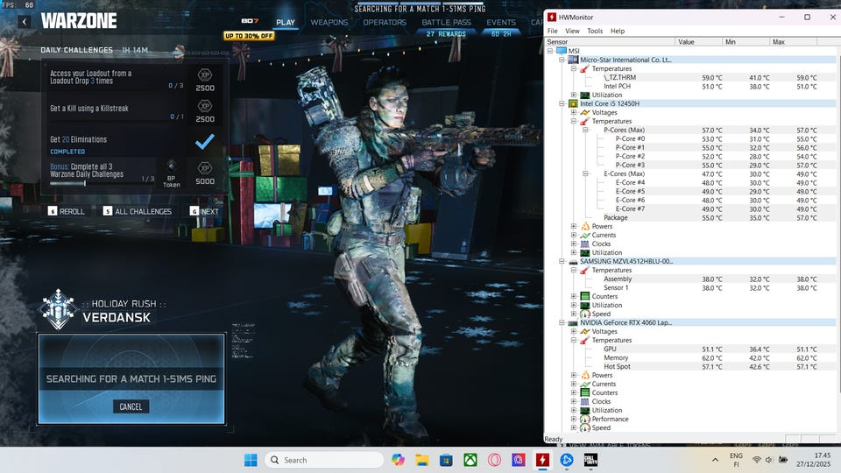The image size is (841, 473).
Task: Select the PLAY tab
Action: 286,23
